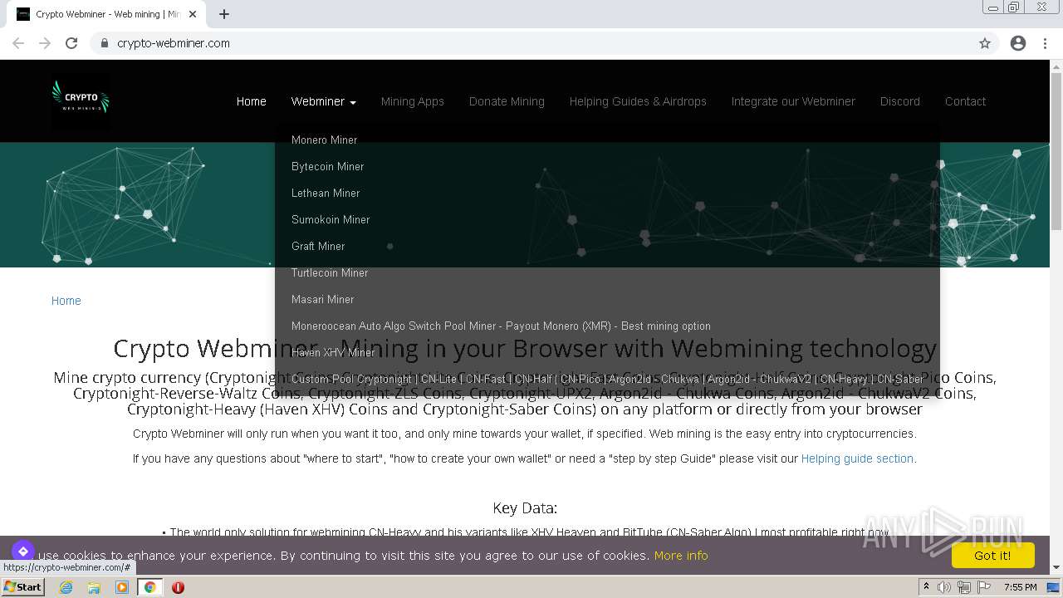Image resolution: width=1063 pixels, height=598 pixels.
Task: Open the Chrome profile avatar
Action: (1018, 43)
